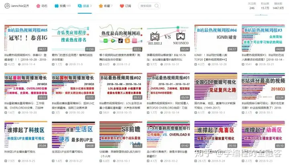Click the 05:59 duration badge
The height and width of the screenshot is (165, 289).
pyautogui.click(x=185, y=97)
